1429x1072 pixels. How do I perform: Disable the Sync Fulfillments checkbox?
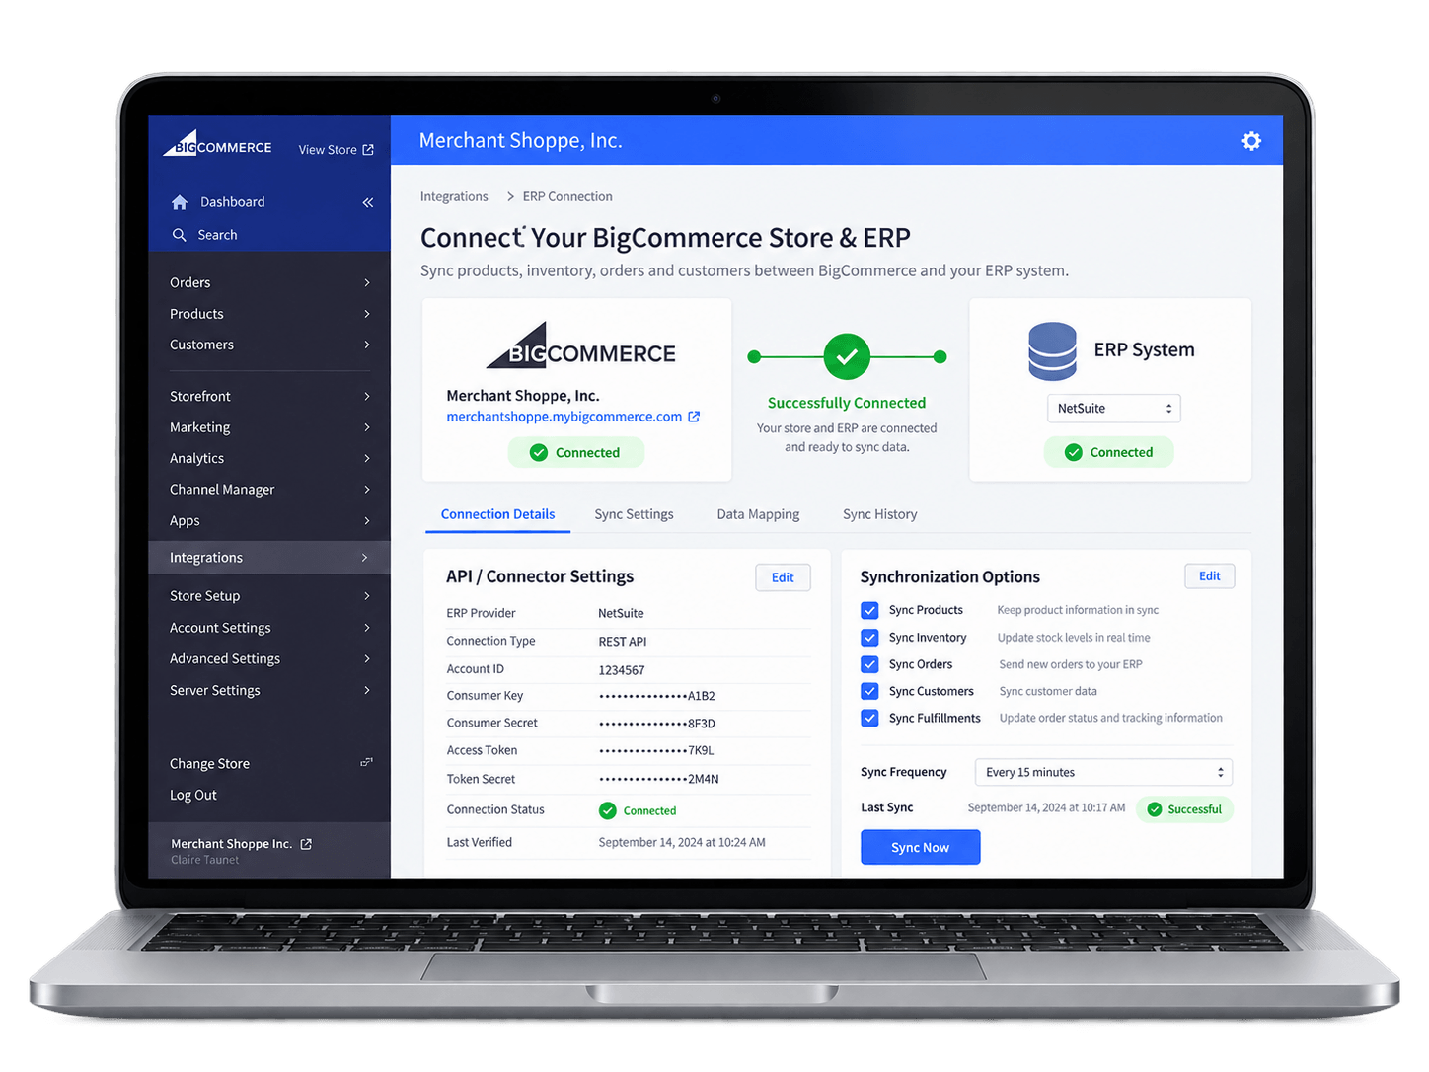click(x=869, y=718)
